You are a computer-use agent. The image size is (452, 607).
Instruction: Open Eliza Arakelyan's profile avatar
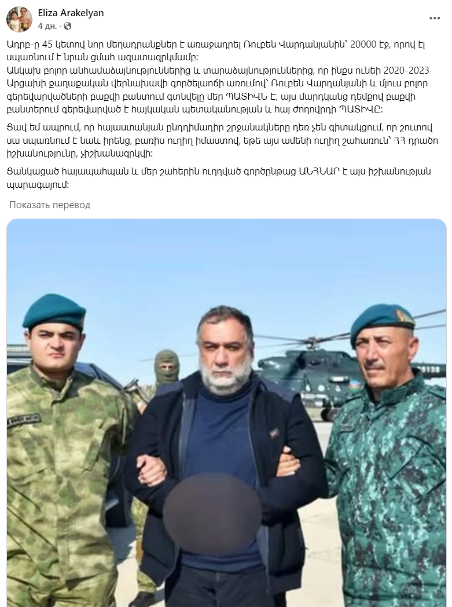click(x=19, y=19)
